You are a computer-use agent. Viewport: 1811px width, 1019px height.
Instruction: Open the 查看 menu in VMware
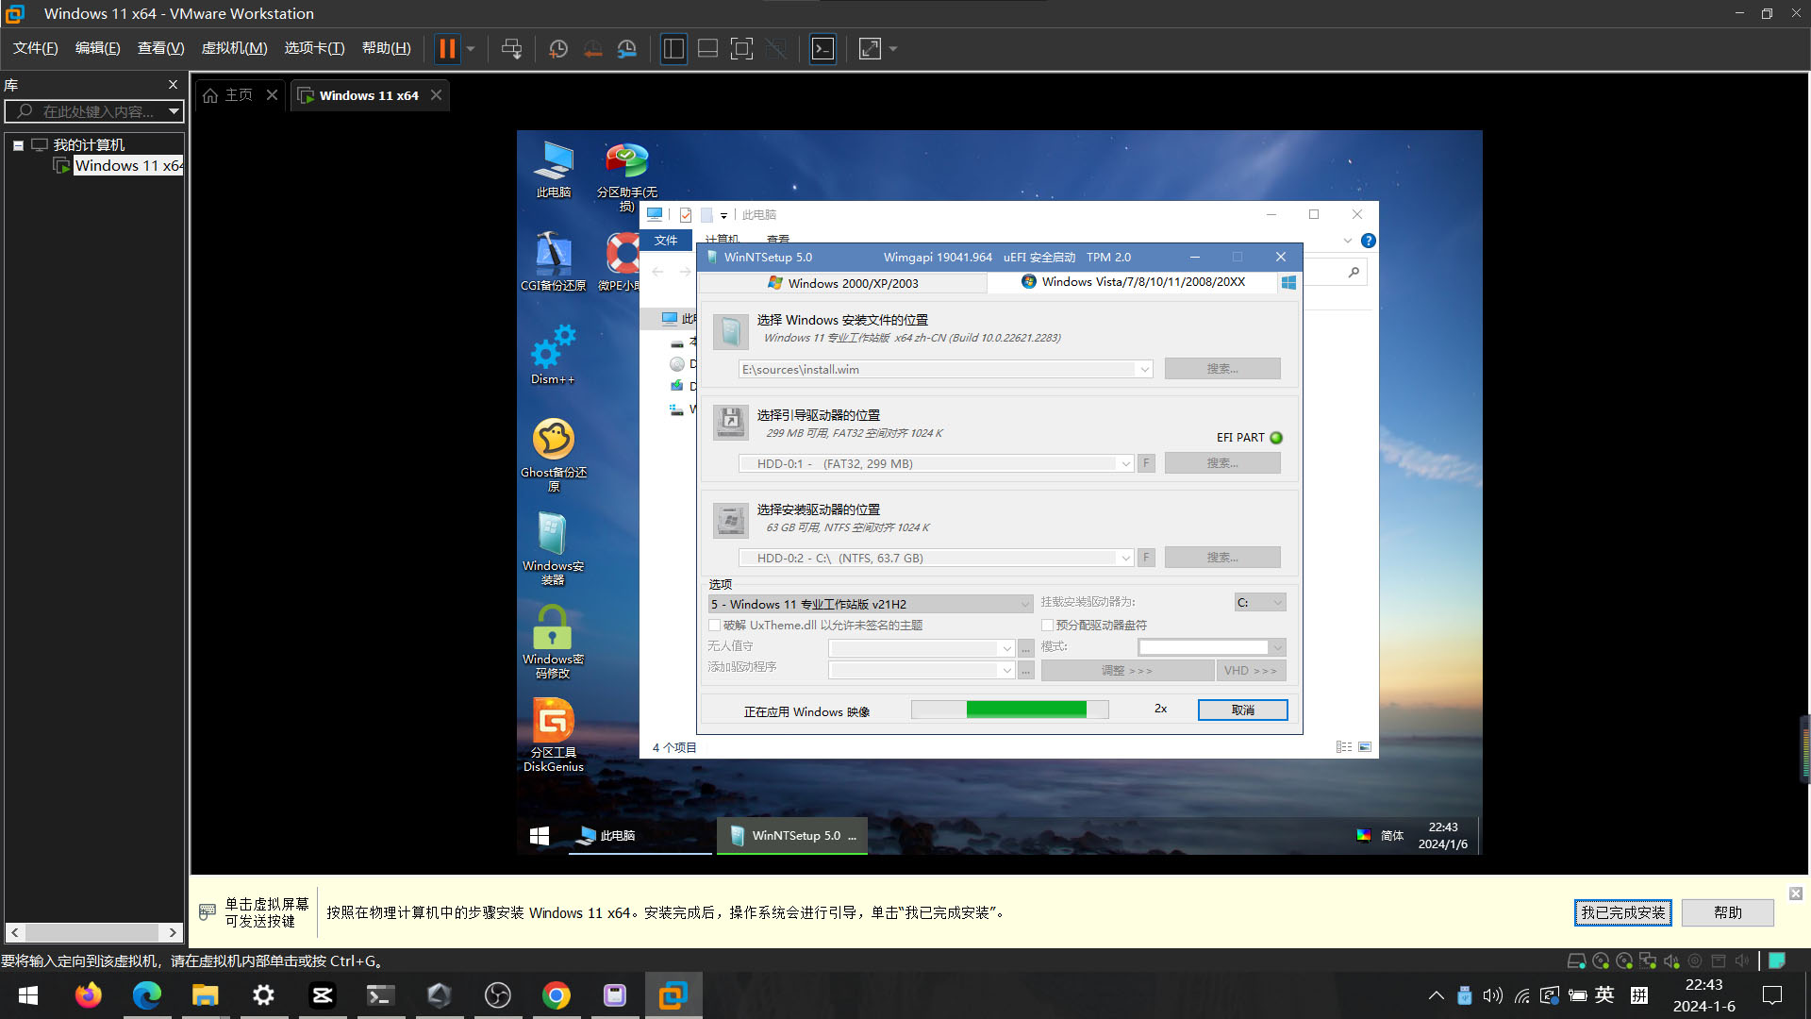pos(160,48)
